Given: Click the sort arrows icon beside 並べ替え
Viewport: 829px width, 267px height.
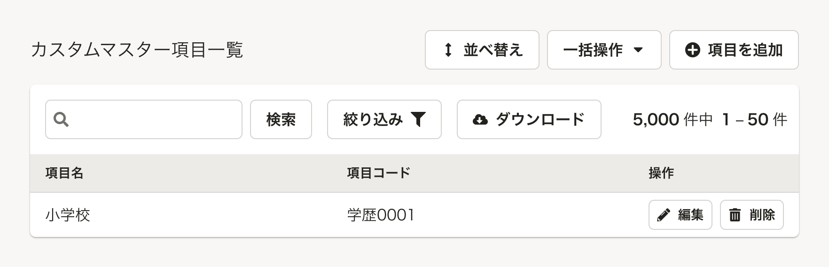Looking at the screenshot, I should tap(448, 50).
